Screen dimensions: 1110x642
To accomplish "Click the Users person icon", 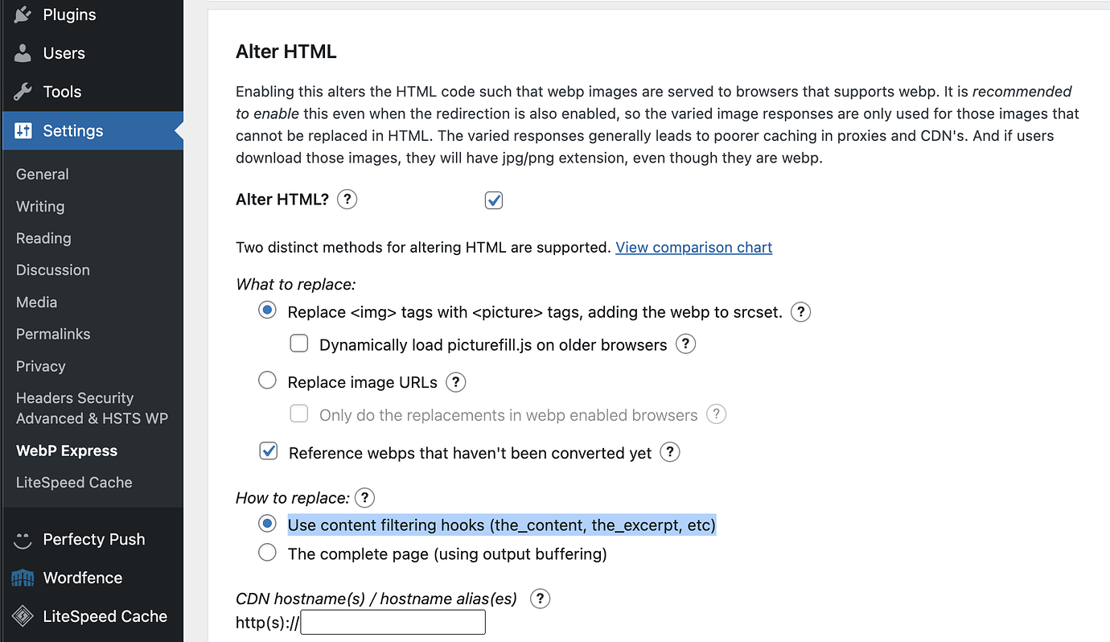I will 23,53.
